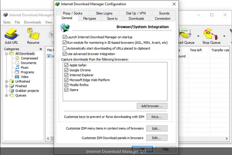
Task: Select the Music category label
Action: [x=25, y=67]
